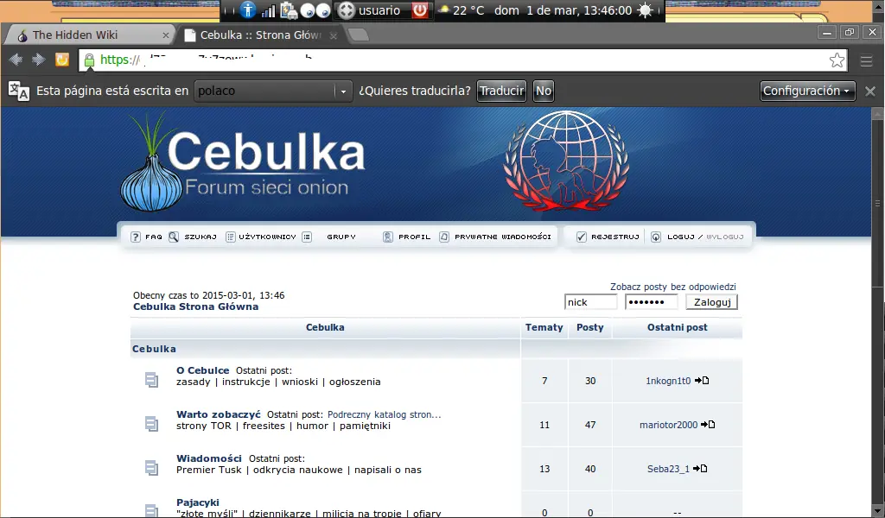Open the PROFIL page

(414, 237)
